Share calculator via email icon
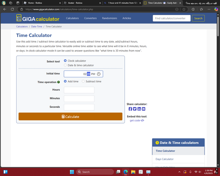Viewport: 220px width, 176px height. click(x=143, y=109)
